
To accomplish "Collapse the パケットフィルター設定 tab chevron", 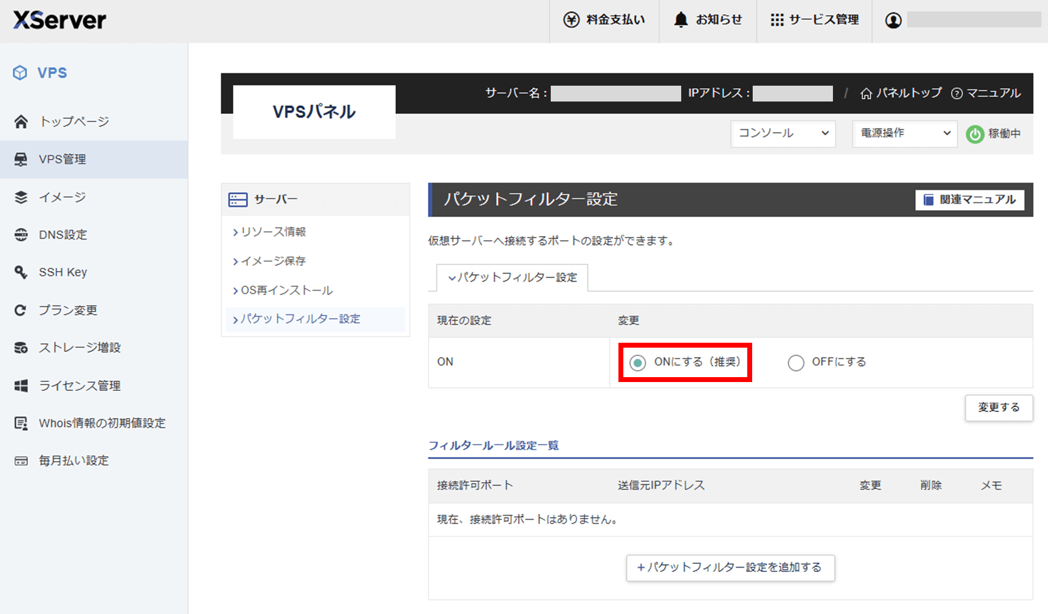I will pyautogui.click(x=452, y=278).
